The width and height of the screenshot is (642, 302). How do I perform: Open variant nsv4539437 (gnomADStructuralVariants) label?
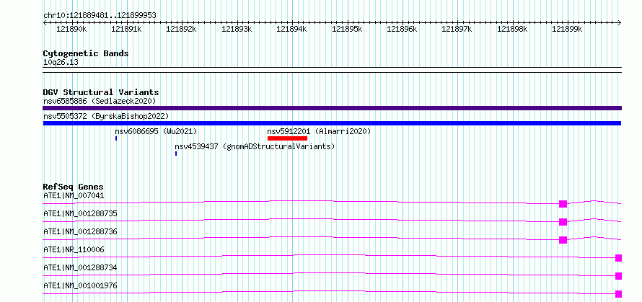click(255, 146)
